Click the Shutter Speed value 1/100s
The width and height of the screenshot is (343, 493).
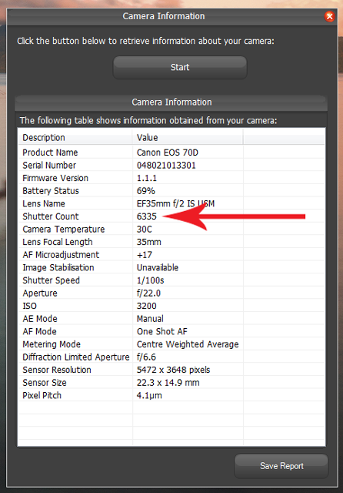[x=150, y=280]
